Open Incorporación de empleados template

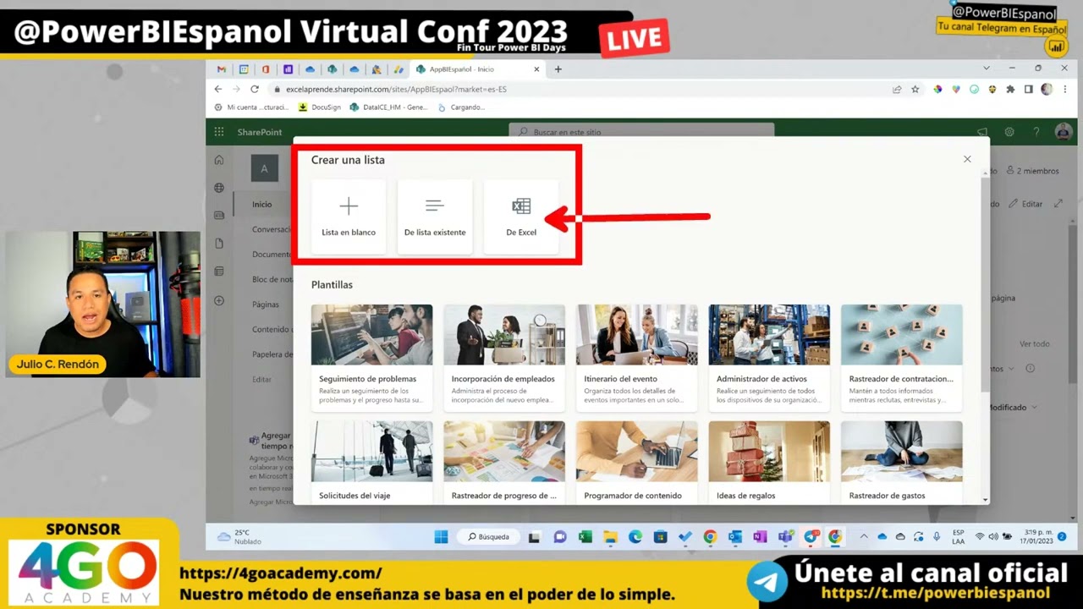click(x=504, y=359)
